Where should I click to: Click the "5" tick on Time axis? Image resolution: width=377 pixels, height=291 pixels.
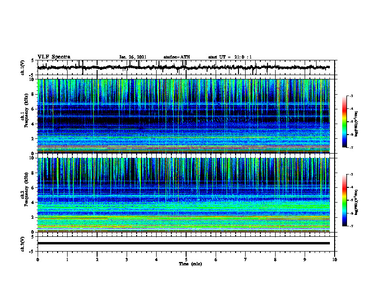(x=186, y=260)
